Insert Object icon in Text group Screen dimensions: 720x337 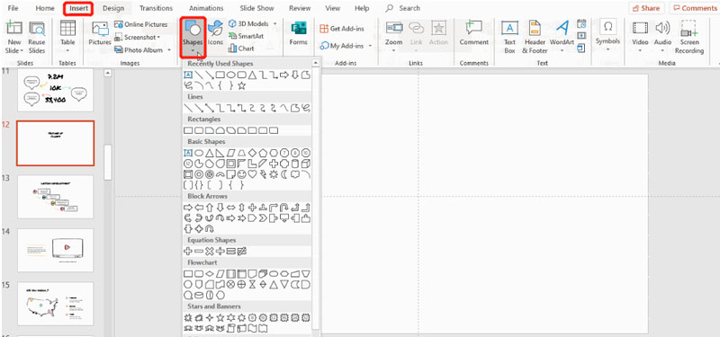(581, 48)
